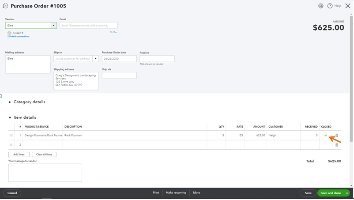Delete line 1 with the trash icon
This screenshot has height=200, width=354.
[x=337, y=136]
